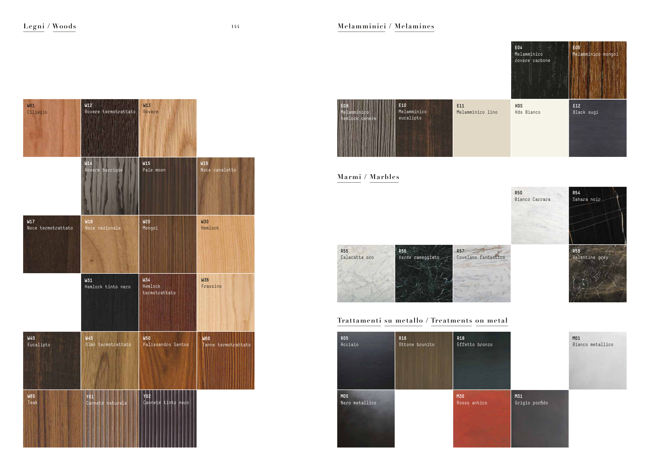Select the E05 Melamminico mongoi swatch
Image resolution: width=650 pixels, height=460 pixels.
click(x=598, y=70)
